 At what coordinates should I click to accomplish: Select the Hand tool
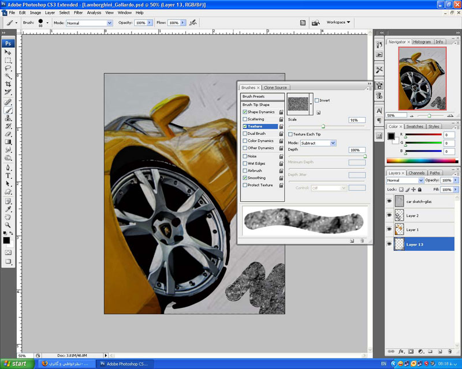8,217
